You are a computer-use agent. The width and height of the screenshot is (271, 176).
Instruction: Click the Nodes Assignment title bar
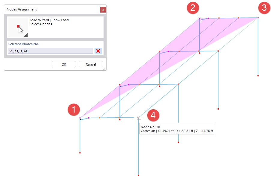(x=52, y=9)
